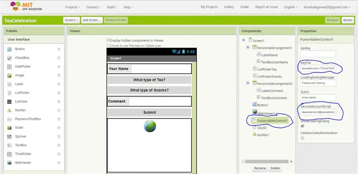Screen dimensions: 358x174
Task: Select the TimePicker palette icon
Action: [x=9, y=154]
